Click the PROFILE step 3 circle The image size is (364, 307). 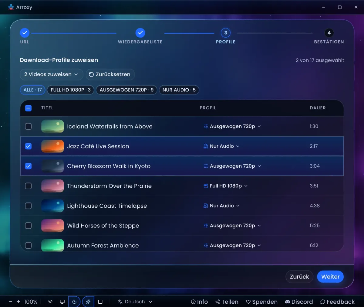[x=226, y=32]
